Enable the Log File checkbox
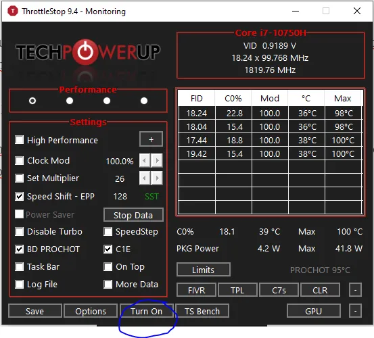Screen dimensions: 374x338 click(20, 285)
